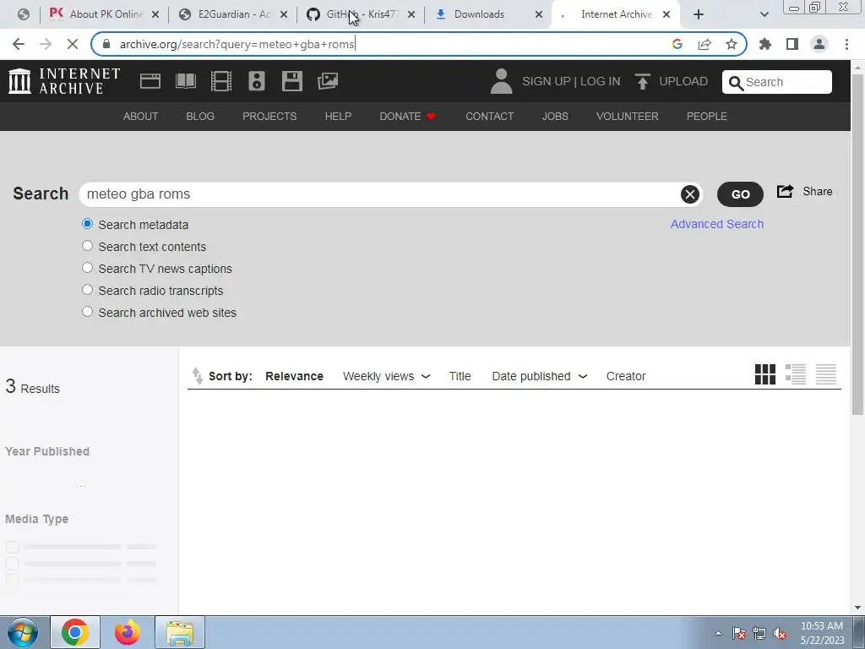Click the top-right Search box
Viewport: 865px width, 649px height.
[777, 82]
